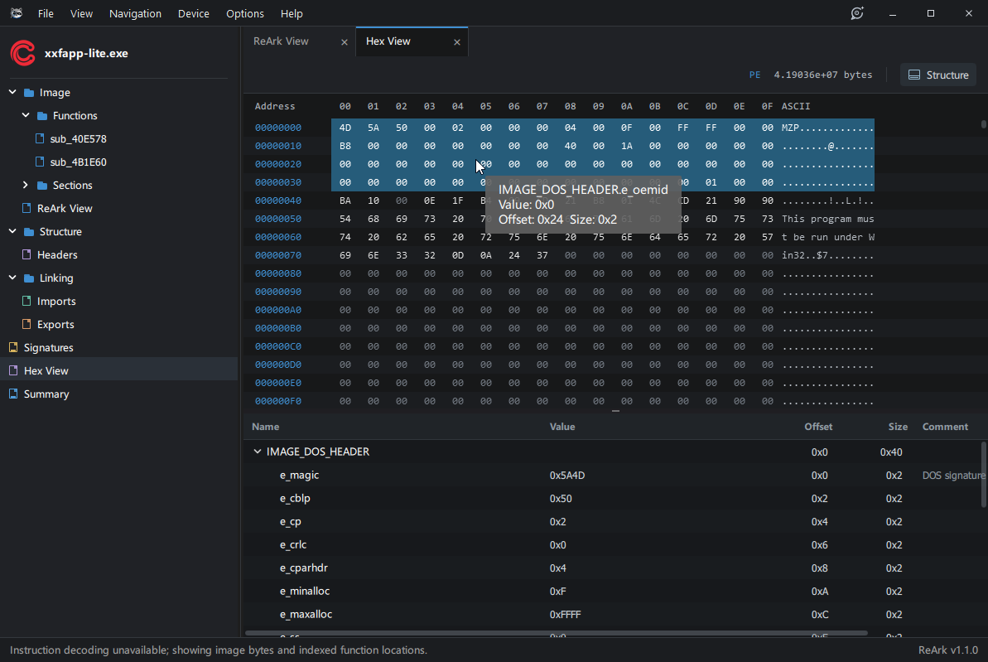The width and height of the screenshot is (988, 662).
Task: Click the Offset column header
Action: point(818,427)
